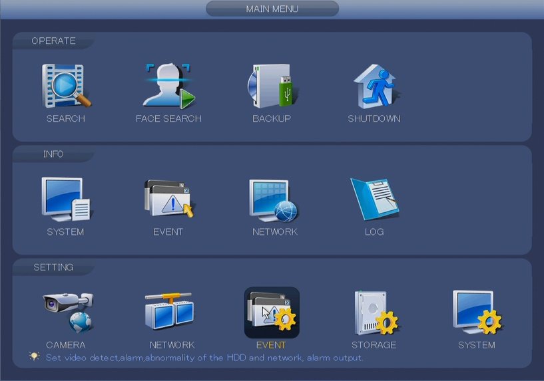Open Event info icon with warning sign
The width and height of the screenshot is (544, 381).
click(x=168, y=199)
